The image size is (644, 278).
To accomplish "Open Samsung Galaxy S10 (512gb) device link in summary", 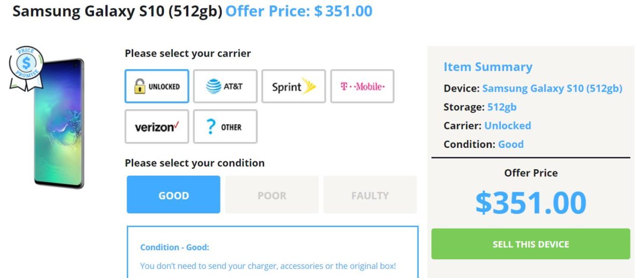I will pos(552,88).
